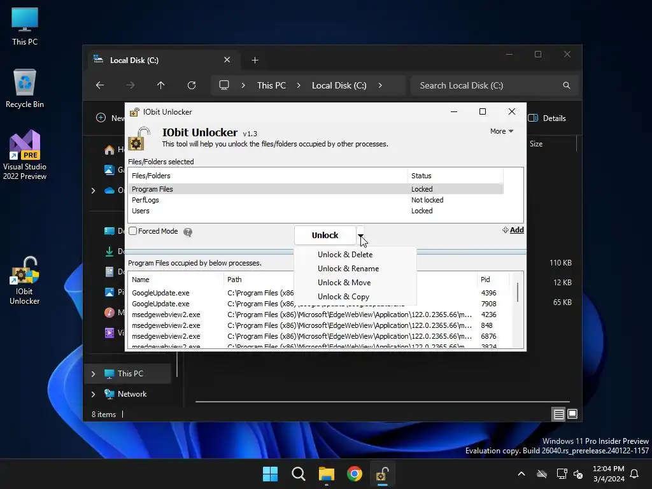Open the clock and date flyout
Image resolution: width=652 pixels, height=489 pixels.
coord(608,474)
